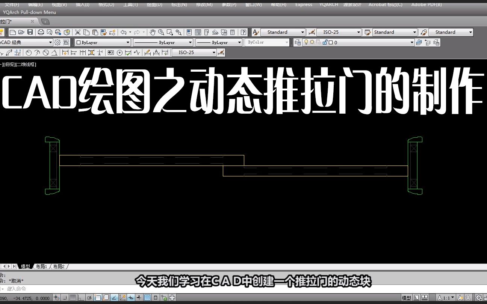Open the YQArch Pull-down Menu
Viewport: 487px width, 304px height.
coord(29,12)
